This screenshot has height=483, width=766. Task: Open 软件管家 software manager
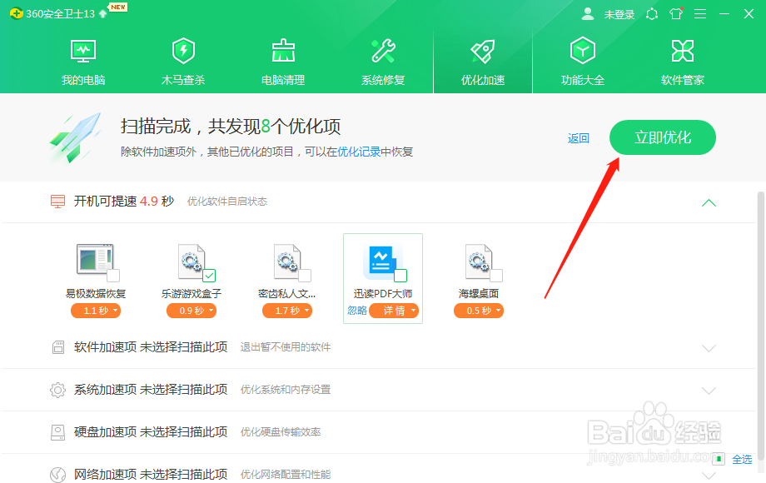(x=682, y=60)
